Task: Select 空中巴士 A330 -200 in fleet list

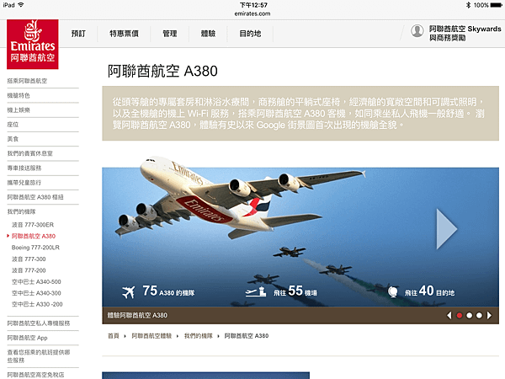Action: (x=37, y=304)
